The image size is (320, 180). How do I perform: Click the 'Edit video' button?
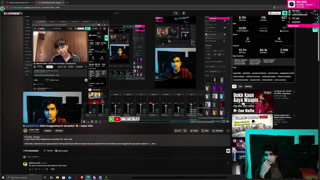[59, 131]
